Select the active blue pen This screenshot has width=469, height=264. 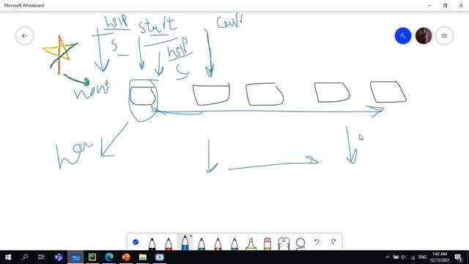pyautogui.click(x=185, y=243)
